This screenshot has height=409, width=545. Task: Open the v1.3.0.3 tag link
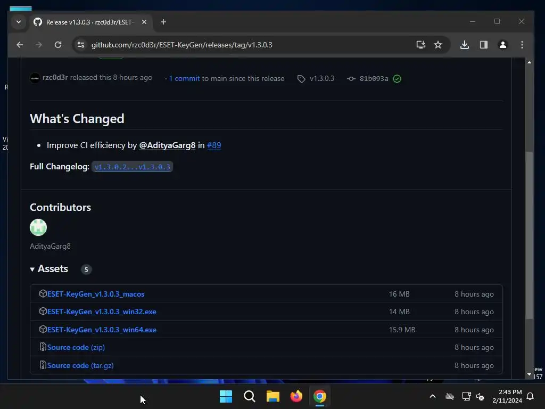[x=322, y=79]
